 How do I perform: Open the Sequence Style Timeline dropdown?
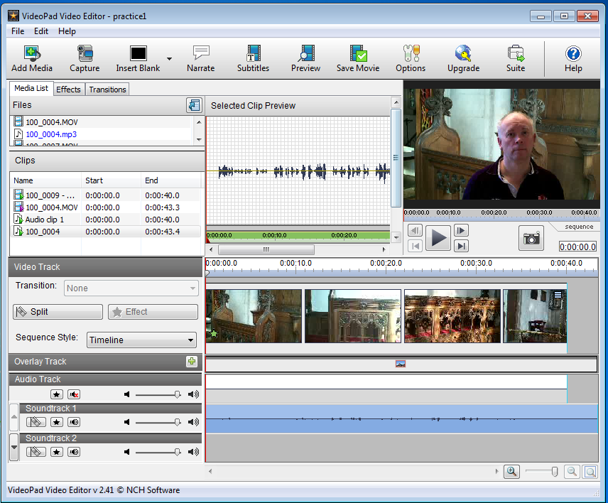pos(141,340)
